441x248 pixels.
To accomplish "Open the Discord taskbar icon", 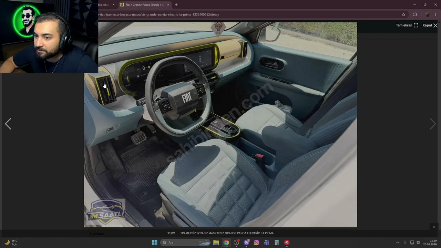I will point(246,242).
